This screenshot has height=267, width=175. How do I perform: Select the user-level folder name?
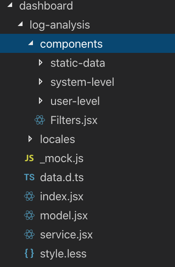pyautogui.click(x=75, y=101)
